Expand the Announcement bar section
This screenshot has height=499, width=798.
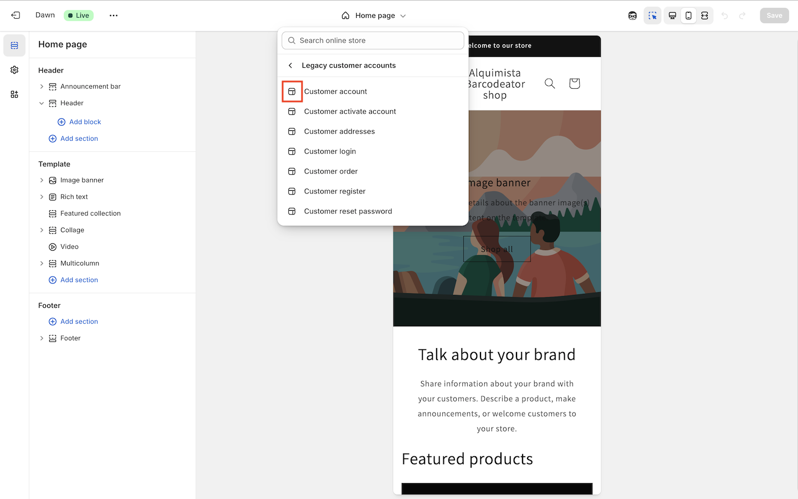[42, 86]
